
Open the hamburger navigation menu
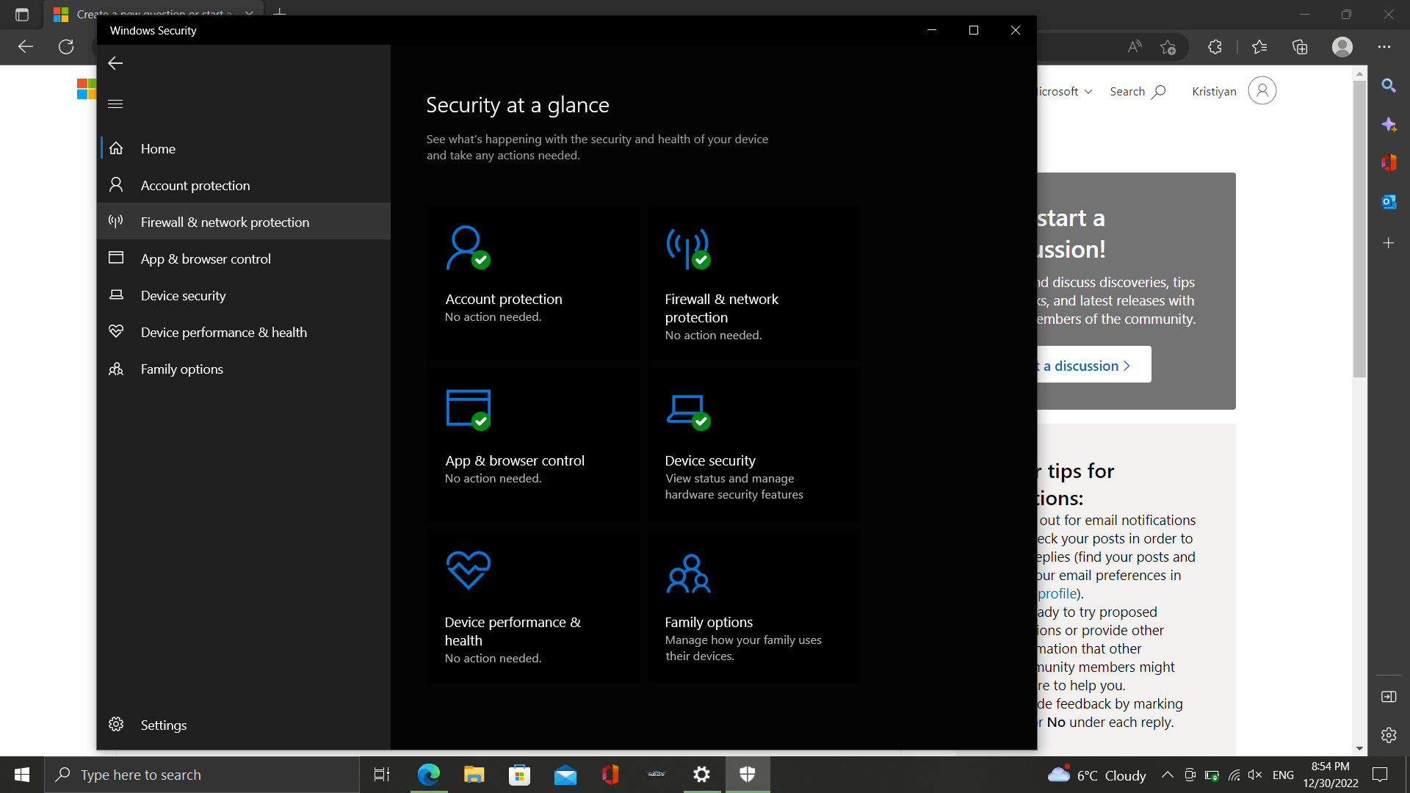[115, 104]
